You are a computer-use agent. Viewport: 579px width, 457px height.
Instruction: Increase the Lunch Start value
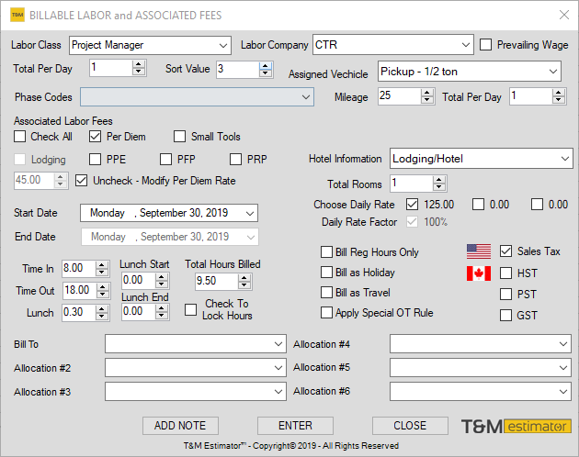162,276
